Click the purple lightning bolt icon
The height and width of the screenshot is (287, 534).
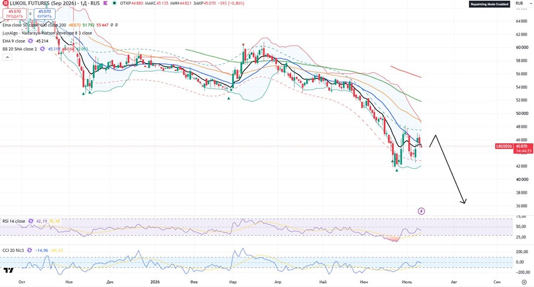(x=421, y=211)
